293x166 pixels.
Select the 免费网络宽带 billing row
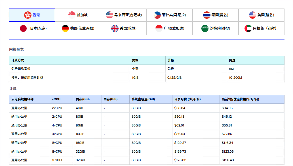(21, 69)
